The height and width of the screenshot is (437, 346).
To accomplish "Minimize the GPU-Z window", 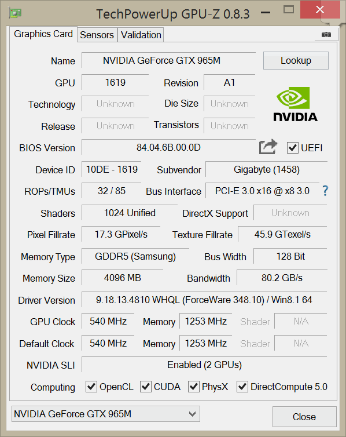I will [266, 12].
